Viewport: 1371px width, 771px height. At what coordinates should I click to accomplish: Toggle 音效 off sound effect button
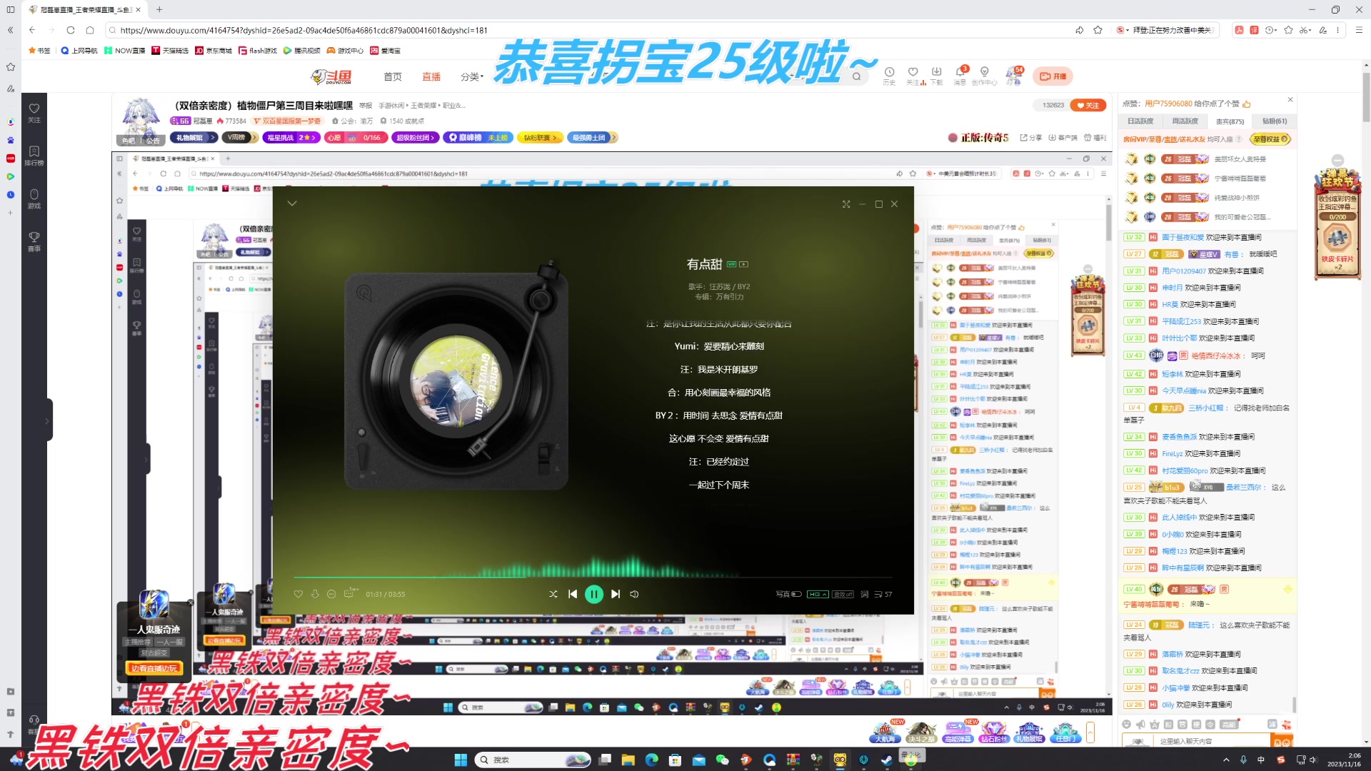pyautogui.click(x=843, y=594)
